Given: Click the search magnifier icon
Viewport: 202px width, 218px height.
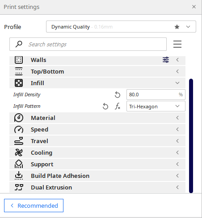Looking at the screenshot, I should [19, 44].
